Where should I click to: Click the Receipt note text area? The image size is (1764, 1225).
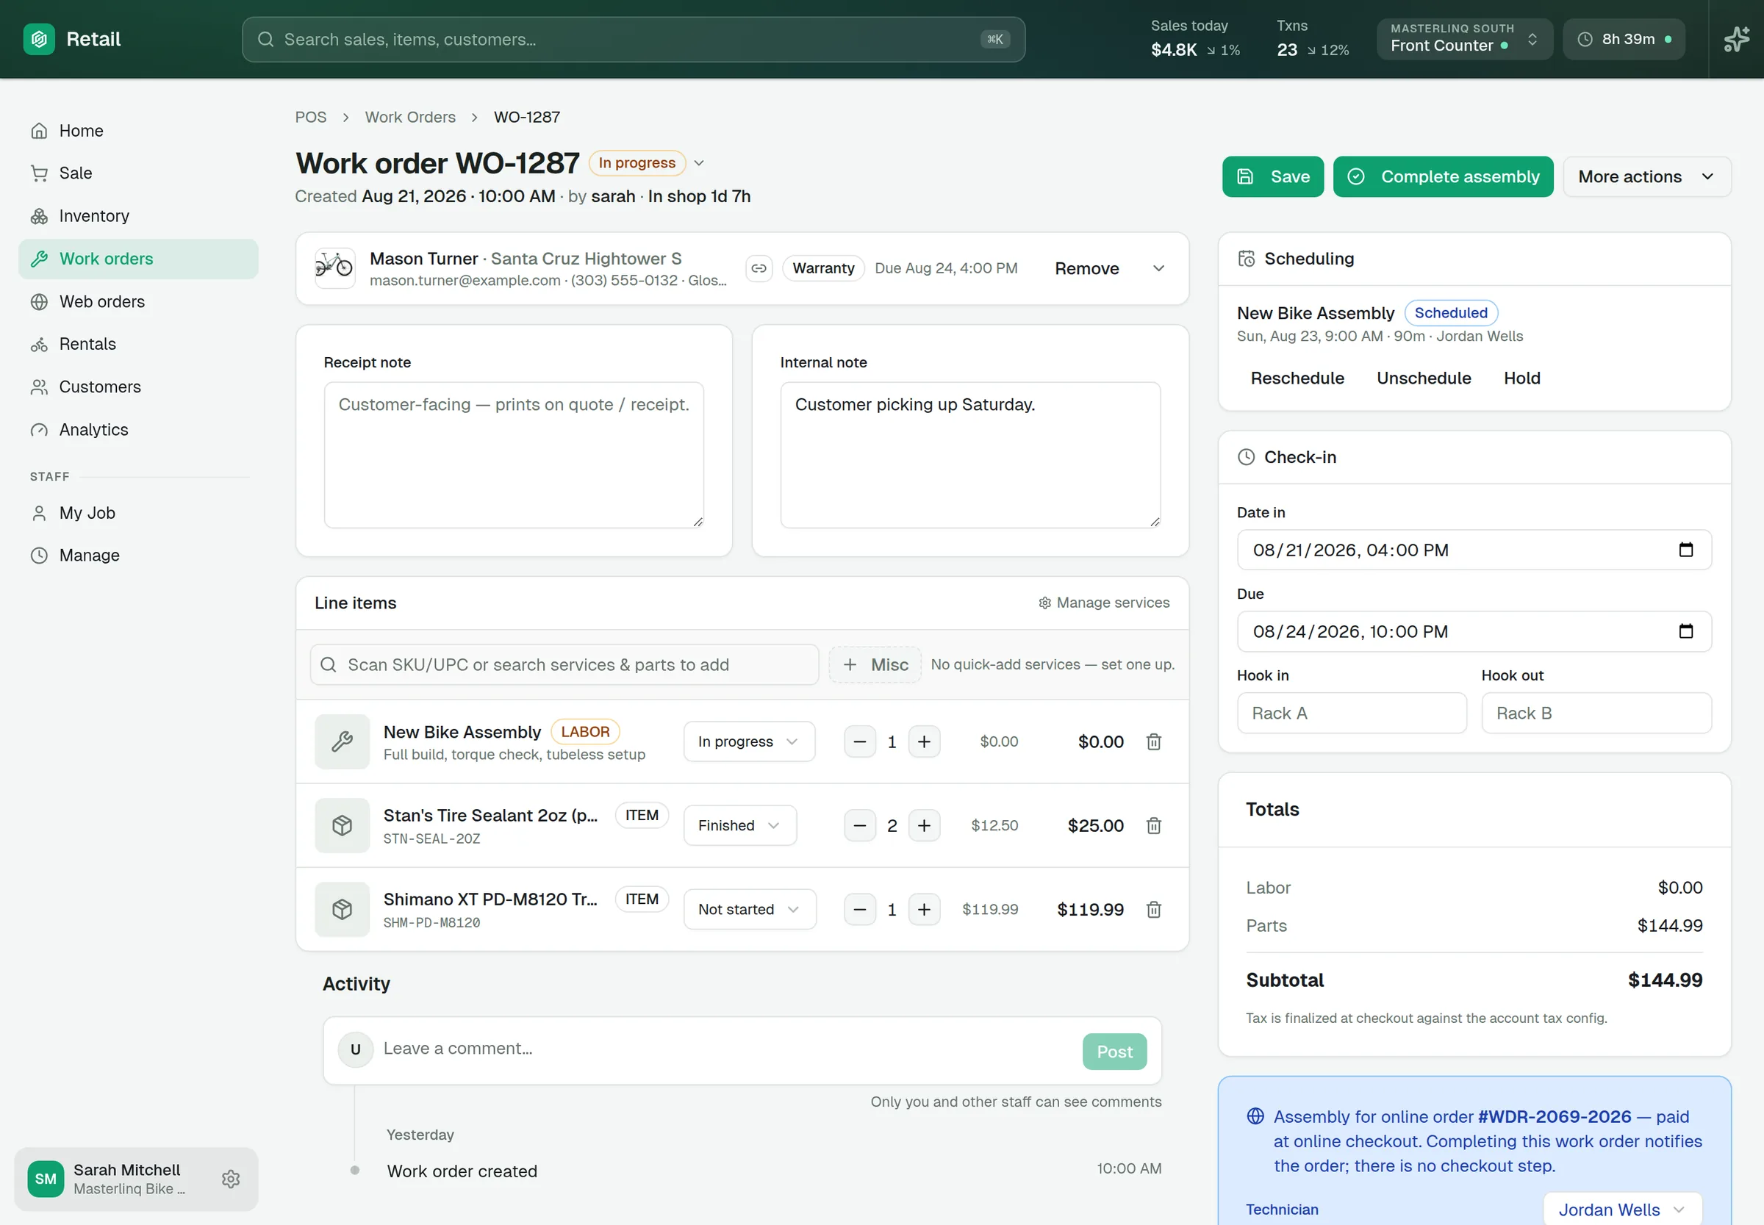coord(514,455)
